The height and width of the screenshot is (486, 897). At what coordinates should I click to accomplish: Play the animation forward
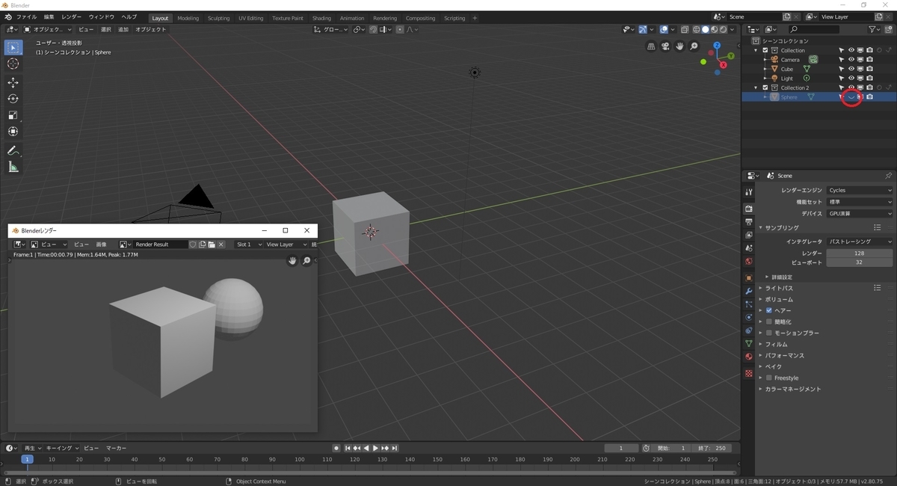(x=375, y=448)
